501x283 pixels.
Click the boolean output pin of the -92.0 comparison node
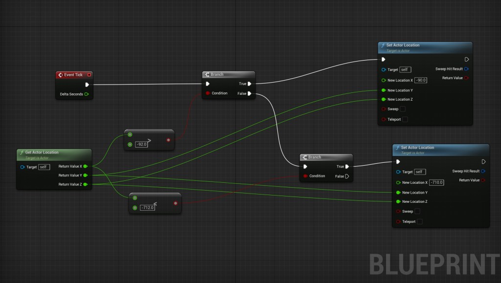tap(169, 140)
